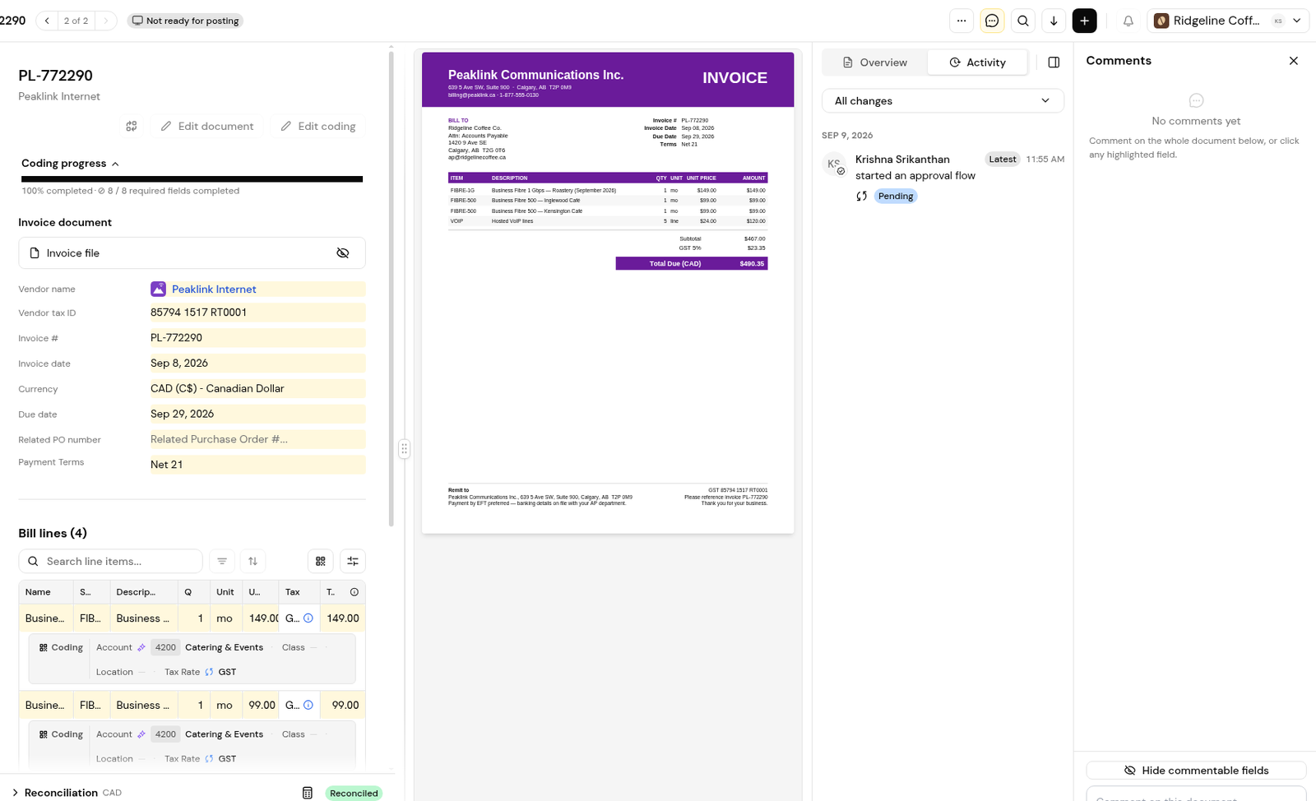Click the black plus create button
This screenshot has height=801, width=1316.
point(1085,21)
